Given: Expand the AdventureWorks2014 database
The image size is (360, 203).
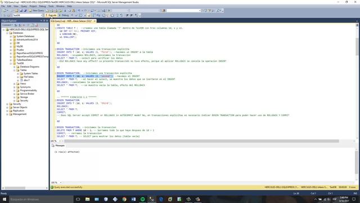Looking at the screenshot, I should click(x=11, y=39).
